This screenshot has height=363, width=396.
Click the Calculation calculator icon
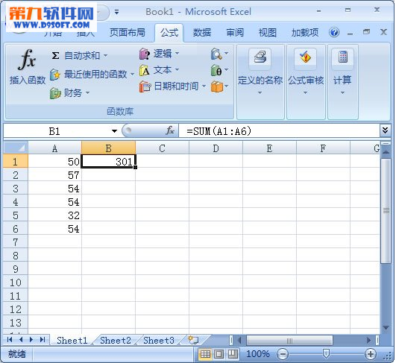tap(343, 57)
